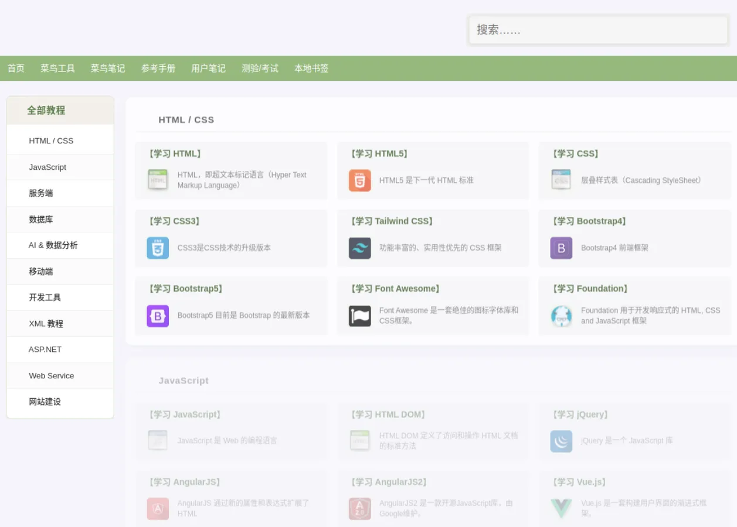Open the 【学习 Bootstrap5】 link
Screen dimensions: 737x527
pyautogui.click(x=186, y=289)
